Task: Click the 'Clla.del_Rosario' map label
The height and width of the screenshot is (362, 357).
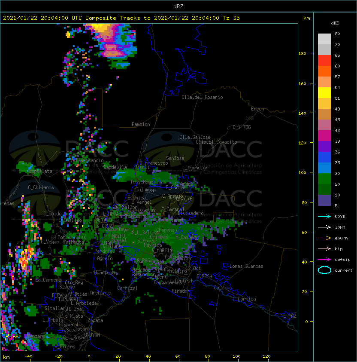Action: (x=202, y=97)
